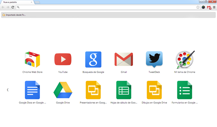Click the Búsqueda de Google label
This screenshot has height=127, width=217.
coord(93,72)
